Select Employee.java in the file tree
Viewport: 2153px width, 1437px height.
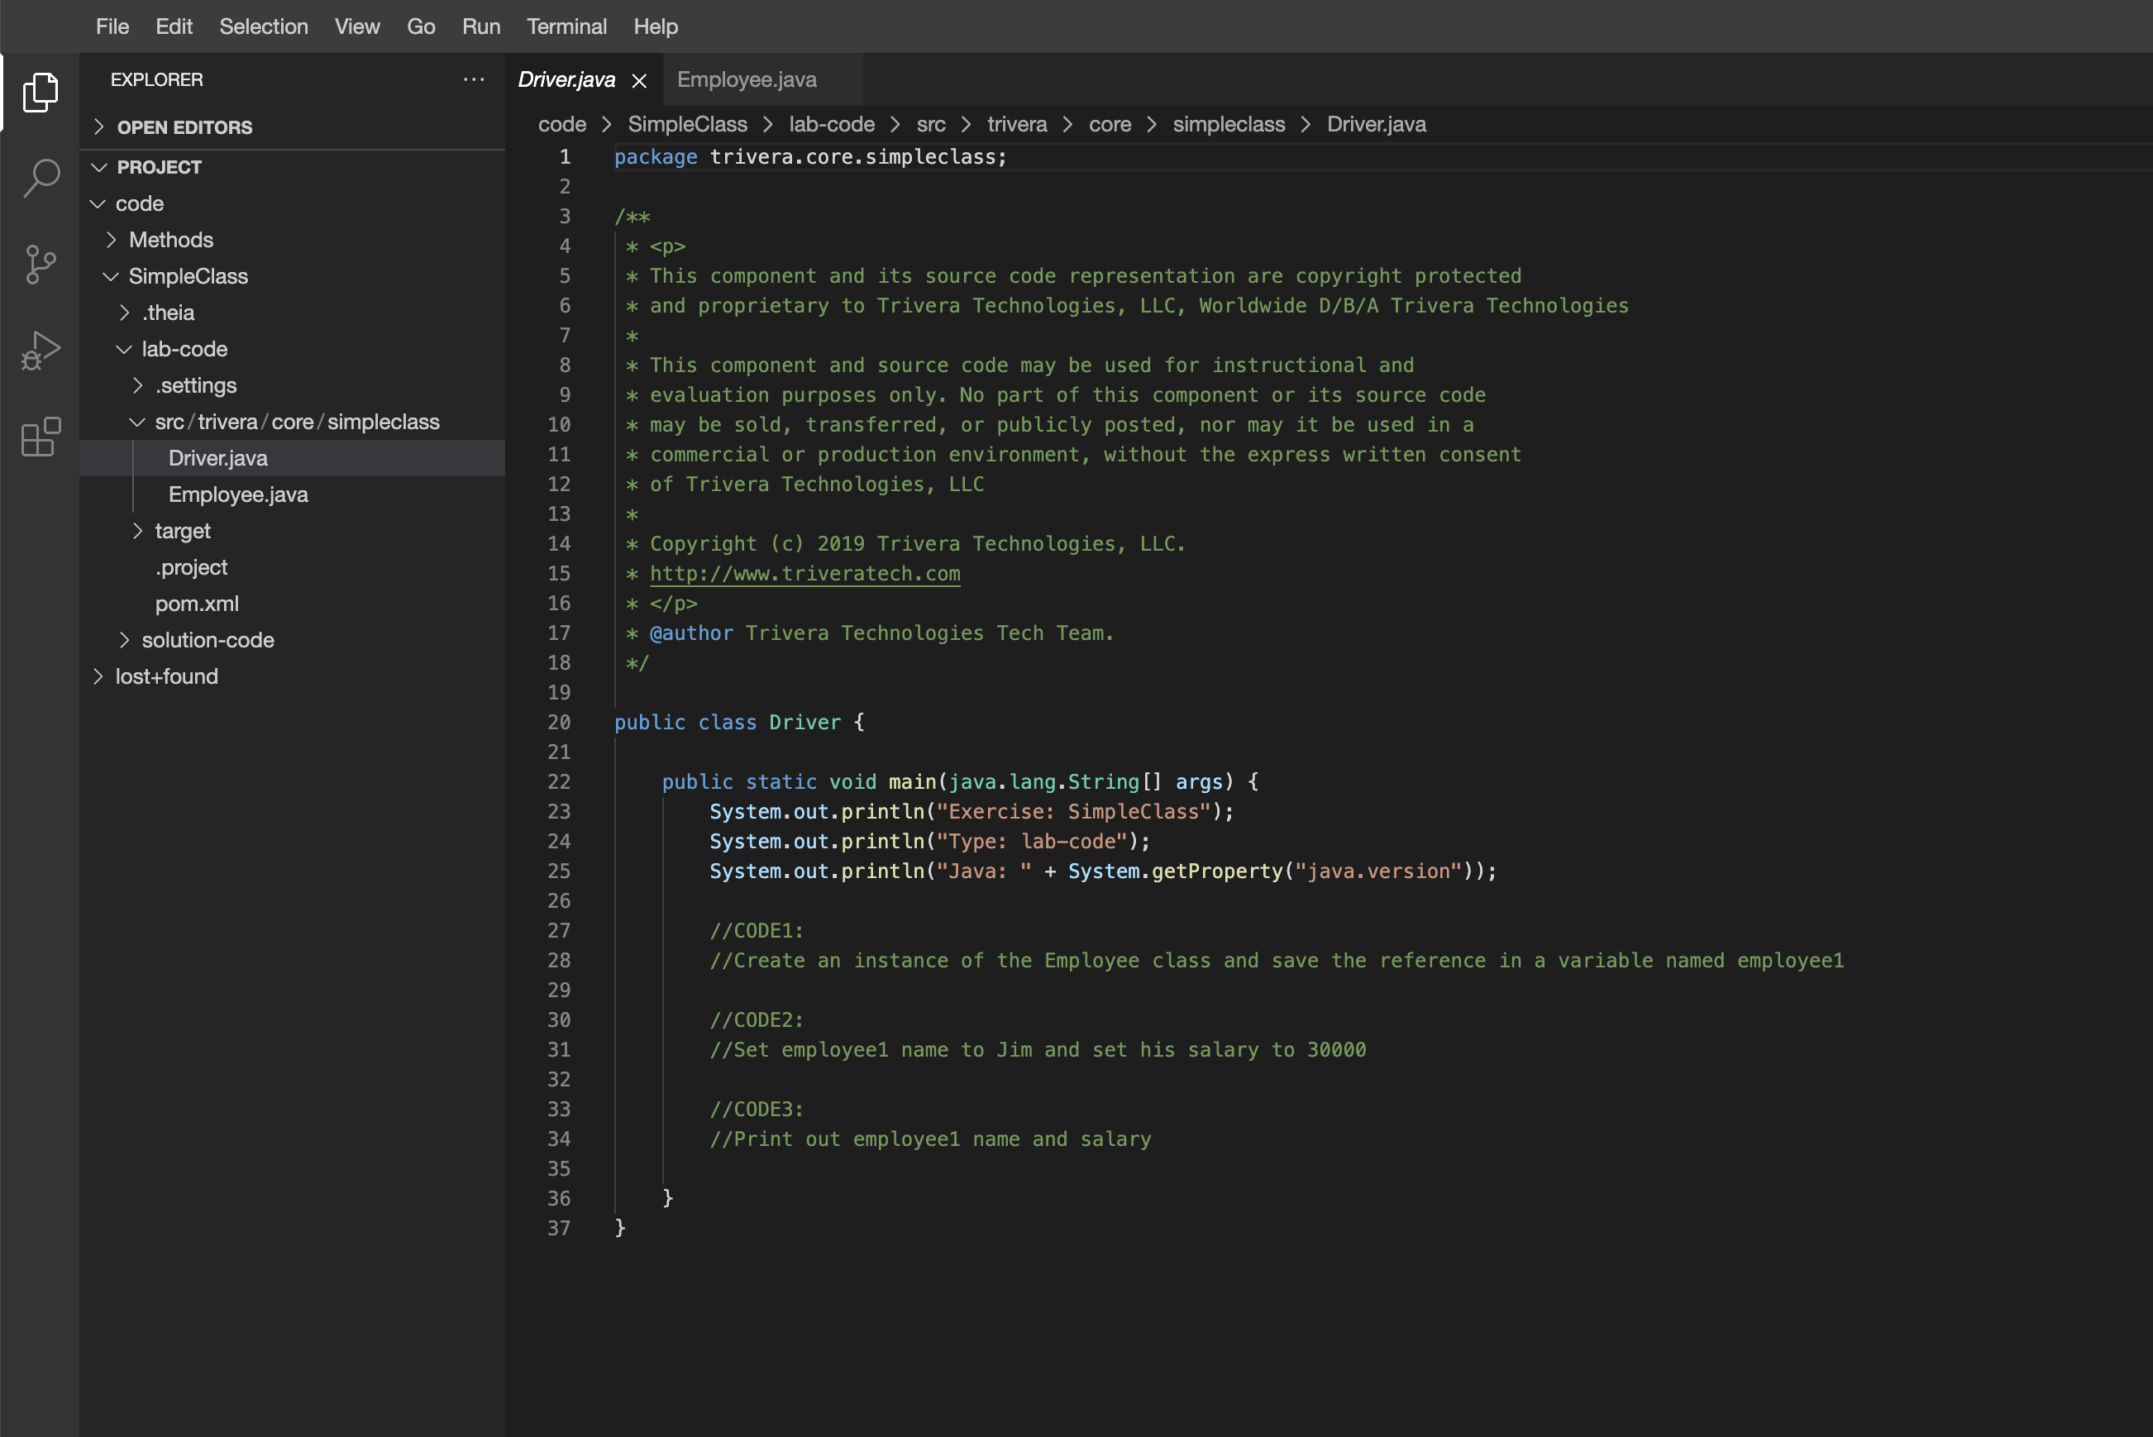coord(238,495)
